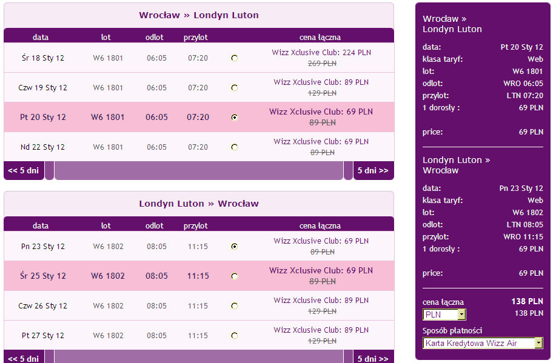Click 'Wizz Xclusive Club: 89 PLN' for Czw 19 Sty

321,82
